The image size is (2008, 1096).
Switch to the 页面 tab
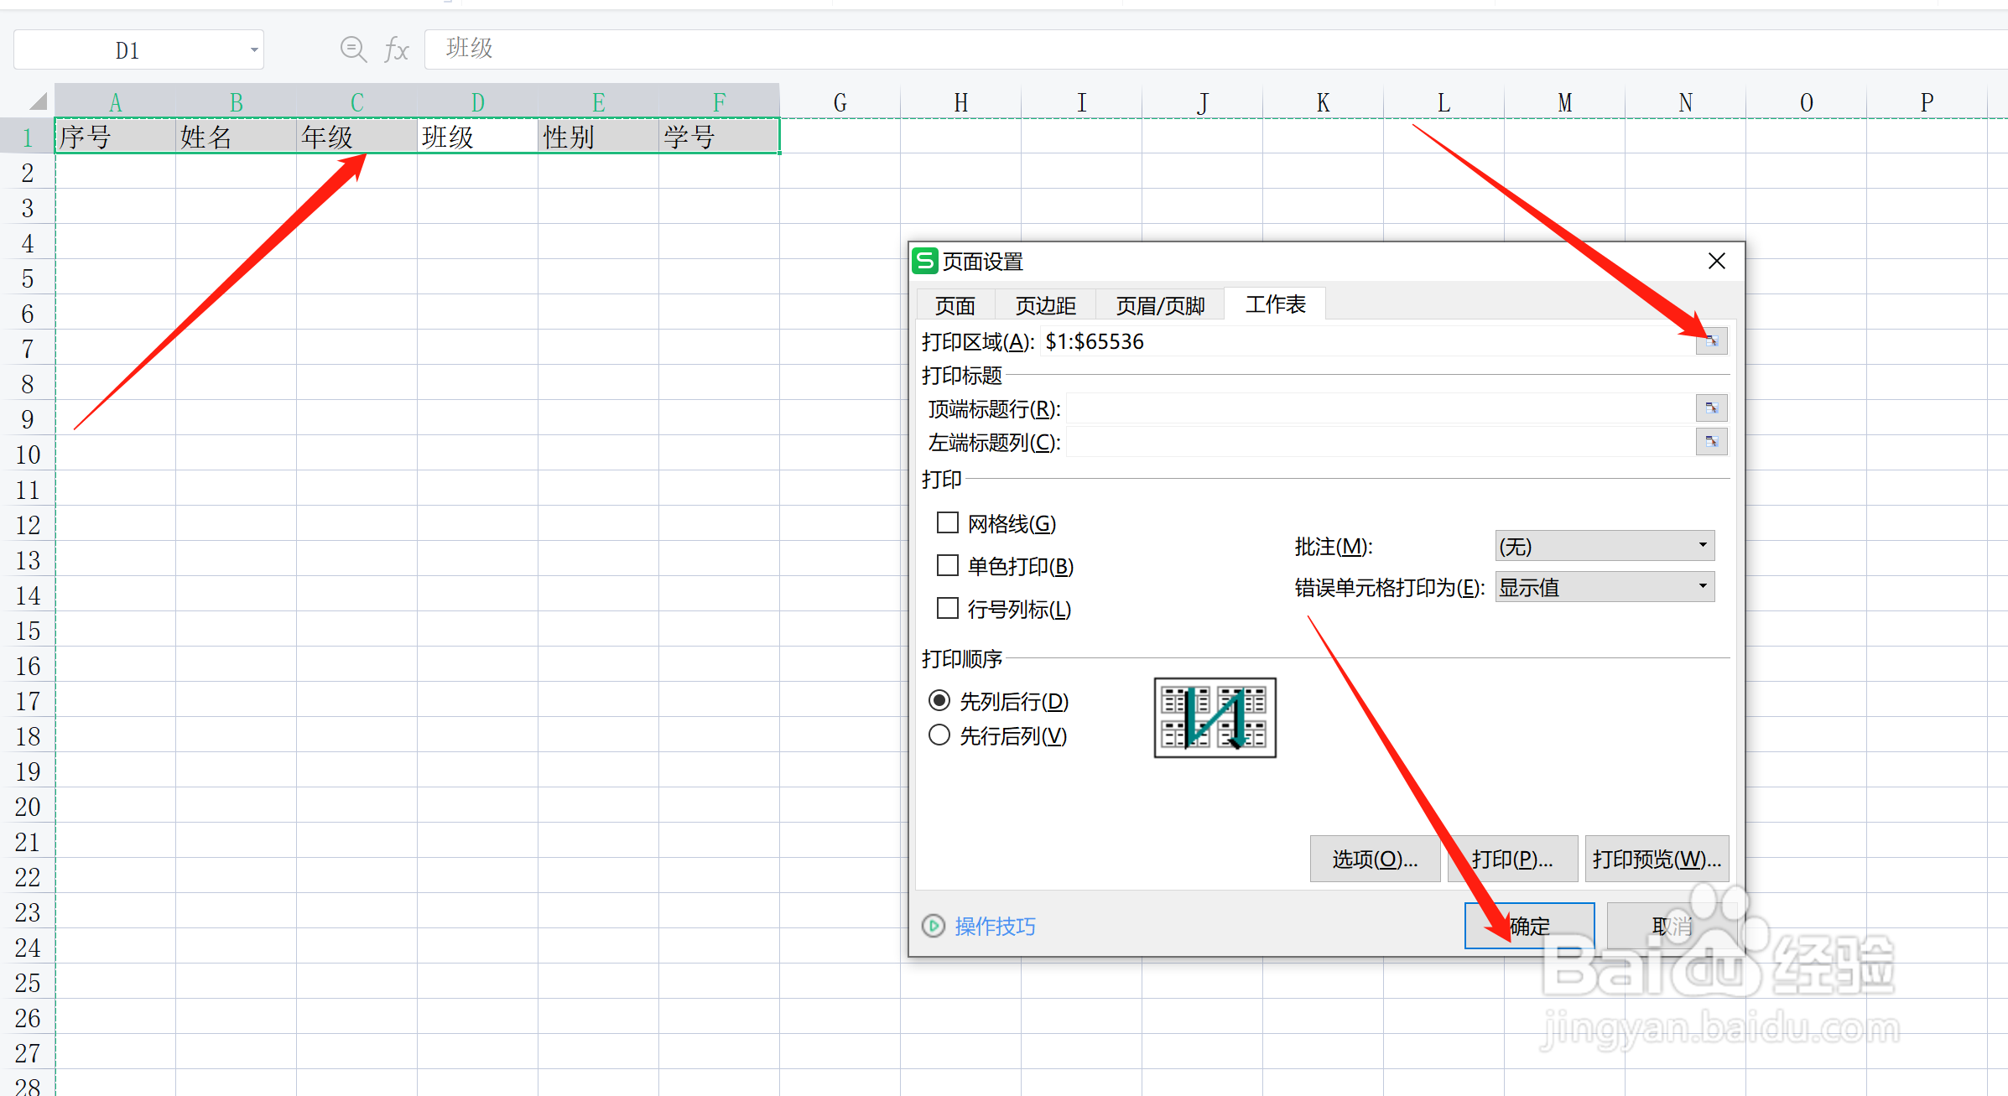[955, 305]
